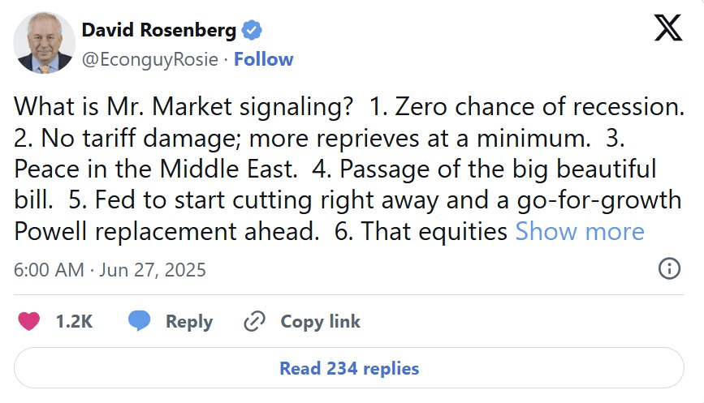Open David Rosenberg's profile photo

point(45,43)
